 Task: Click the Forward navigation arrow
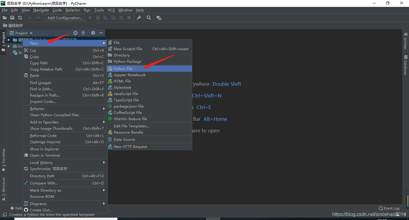pos(38,18)
